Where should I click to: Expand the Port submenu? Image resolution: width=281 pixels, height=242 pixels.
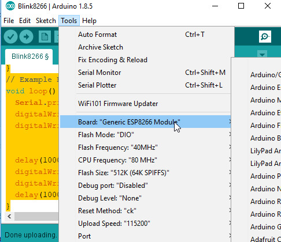pyautogui.click(x=145, y=236)
